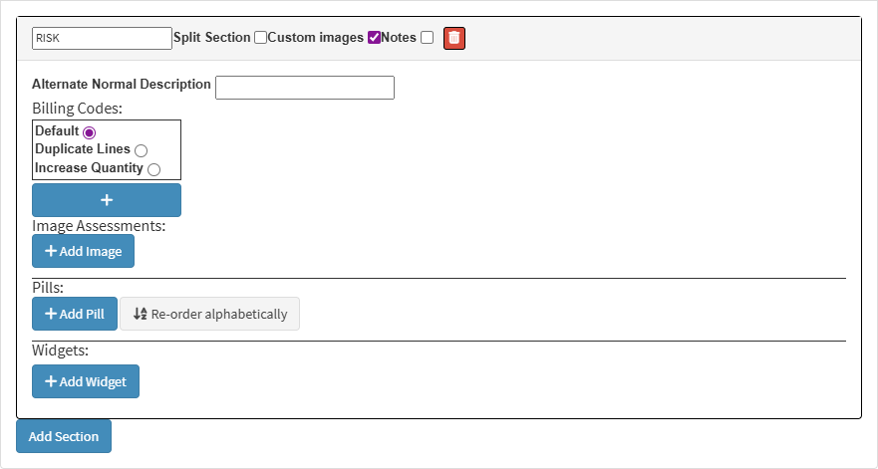The image size is (878, 469).
Task: Add a new pill
Action: coord(75,314)
